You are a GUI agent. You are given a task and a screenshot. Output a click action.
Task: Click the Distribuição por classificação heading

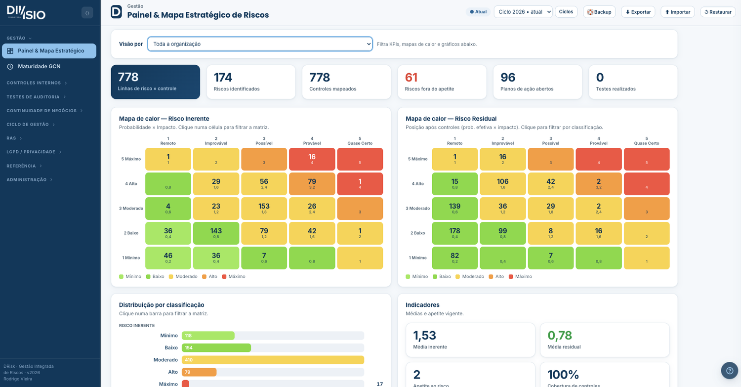coord(162,305)
